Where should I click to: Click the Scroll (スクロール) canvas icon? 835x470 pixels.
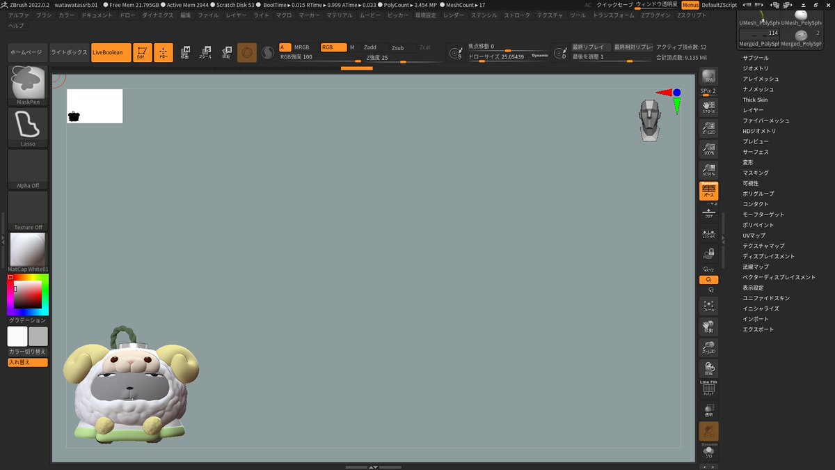(x=708, y=107)
